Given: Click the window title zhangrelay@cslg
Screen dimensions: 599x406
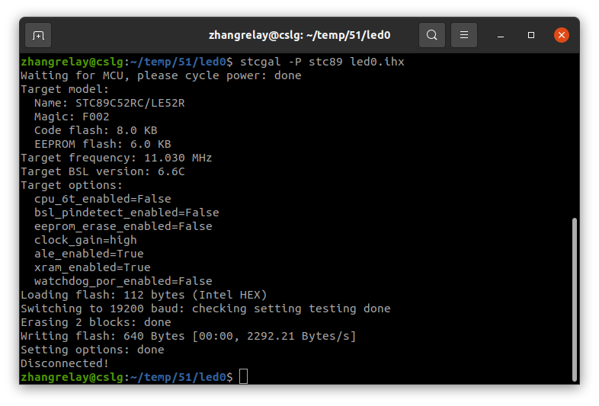Looking at the screenshot, I should coord(299,35).
